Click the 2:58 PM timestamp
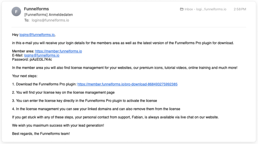Image resolution: width=258 pixels, height=144 pixels. (240, 9)
